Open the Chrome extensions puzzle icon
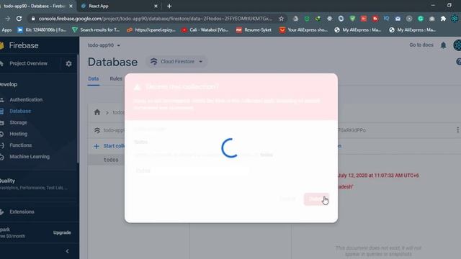The width and height of the screenshot is (461, 259). pyautogui.click(x=443, y=19)
